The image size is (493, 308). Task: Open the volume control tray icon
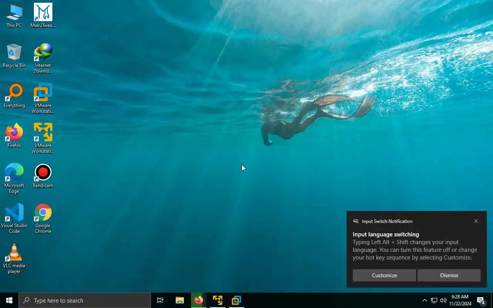coord(443,300)
